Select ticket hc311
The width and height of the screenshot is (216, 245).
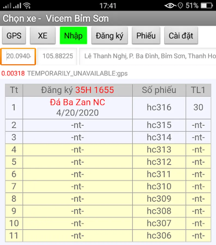(x=159, y=174)
